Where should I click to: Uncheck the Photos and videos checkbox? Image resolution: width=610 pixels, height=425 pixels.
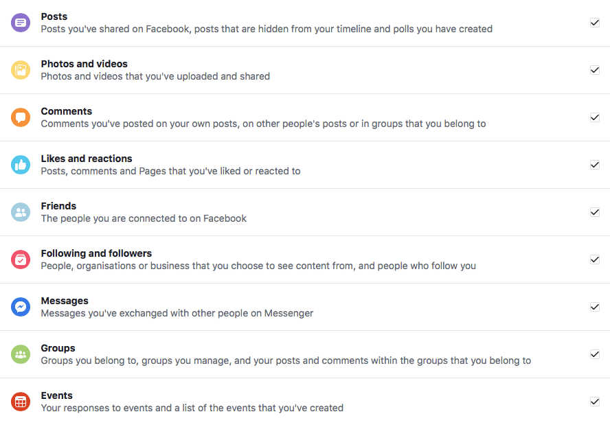(595, 70)
